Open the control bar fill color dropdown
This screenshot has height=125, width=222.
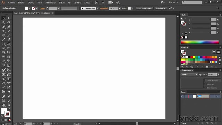pyautogui.click(x=29, y=8)
